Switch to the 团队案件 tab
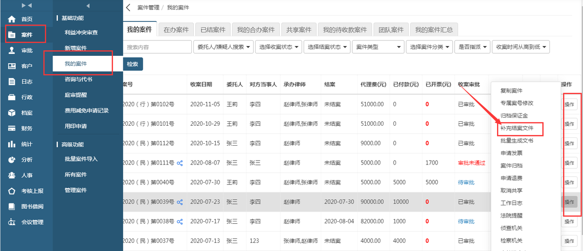Screen dimensions: 583x251 (391, 30)
